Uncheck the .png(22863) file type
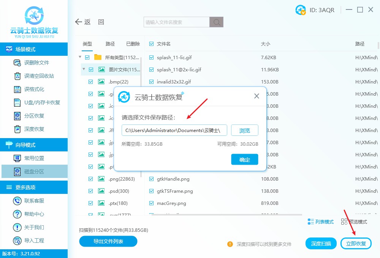This screenshot has height=258, width=380. 90,179
